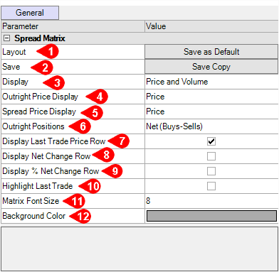Open Outright Positions Net (Buys-Sells) dropdown

coord(211,126)
